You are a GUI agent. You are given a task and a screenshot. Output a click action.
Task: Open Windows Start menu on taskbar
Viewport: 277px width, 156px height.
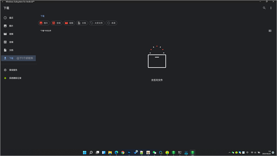pyautogui.click(x=84, y=152)
